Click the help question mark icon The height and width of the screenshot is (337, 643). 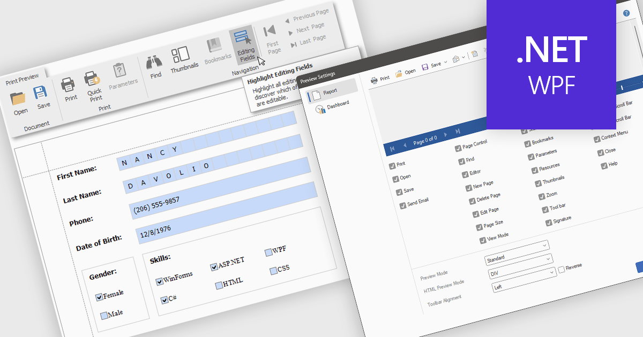point(626,12)
